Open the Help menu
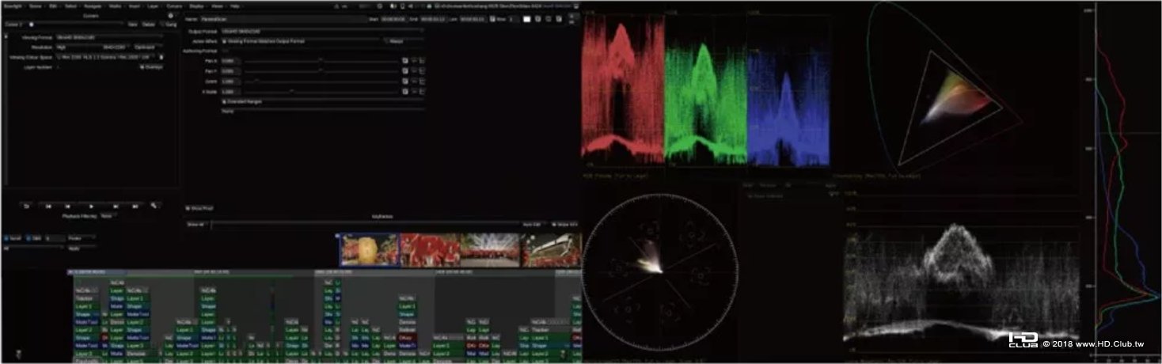The height and width of the screenshot is (364, 1162). (x=235, y=6)
